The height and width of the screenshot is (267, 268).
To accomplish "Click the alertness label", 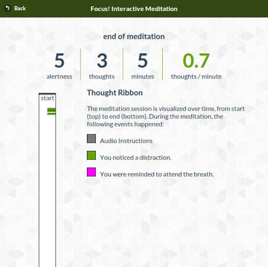I will pyautogui.click(x=59, y=76).
